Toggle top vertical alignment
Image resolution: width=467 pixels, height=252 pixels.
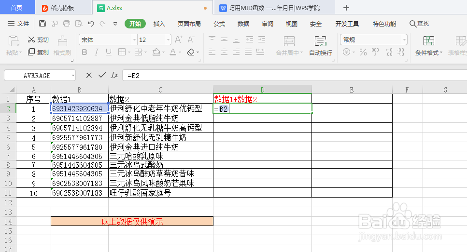click(x=212, y=39)
